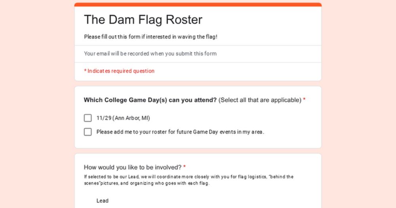396x208 pixels.
Task: Click the 'Please fill out this form' description
Action: click(151, 36)
